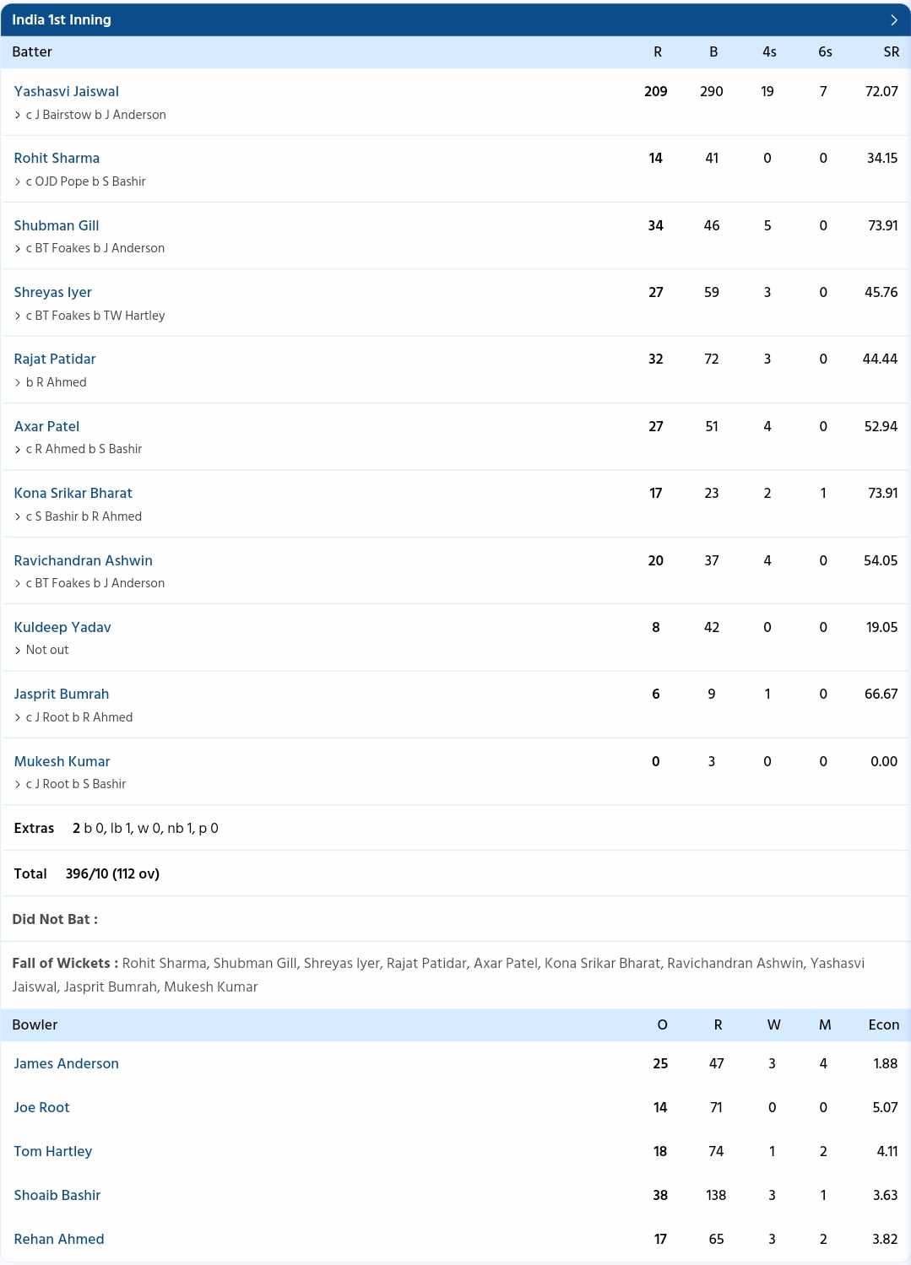This screenshot has width=911, height=1265.
Task: Open Yashasvi Jaiswal's player profile
Action: pyautogui.click(x=66, y=91)
